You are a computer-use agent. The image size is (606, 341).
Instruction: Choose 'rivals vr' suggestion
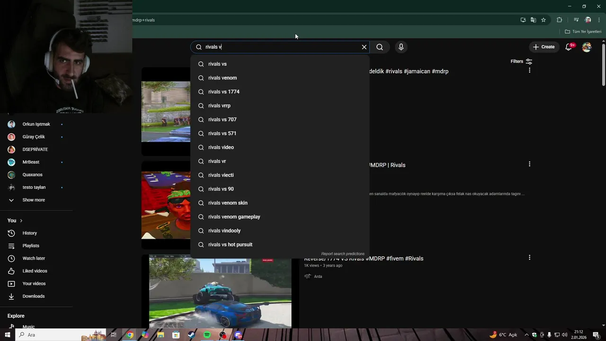(x=280, y=161)
